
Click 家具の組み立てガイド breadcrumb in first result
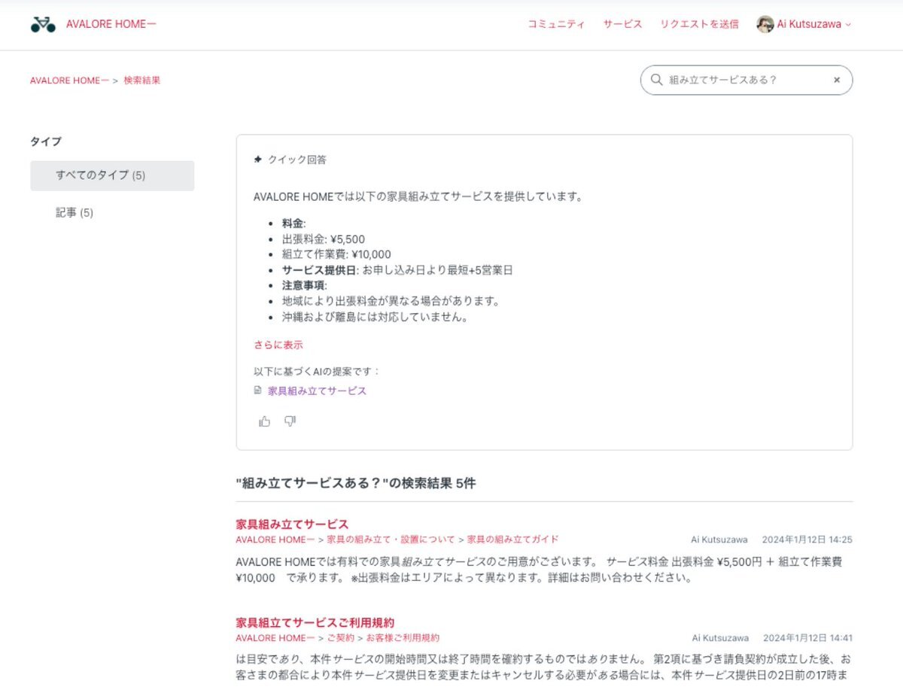(x=512, y=540)
